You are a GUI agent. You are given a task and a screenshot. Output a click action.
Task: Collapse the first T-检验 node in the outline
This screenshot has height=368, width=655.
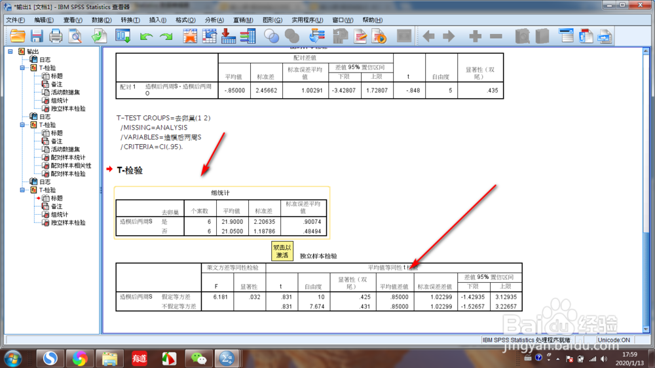[x=22, y=67]
